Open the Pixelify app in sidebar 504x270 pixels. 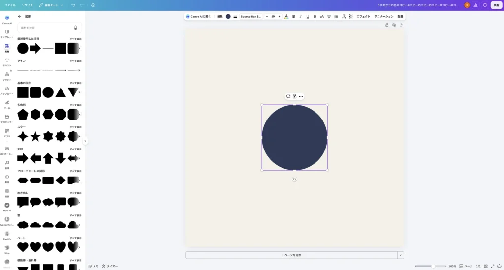pyautogui.click(x=7, y=235)
